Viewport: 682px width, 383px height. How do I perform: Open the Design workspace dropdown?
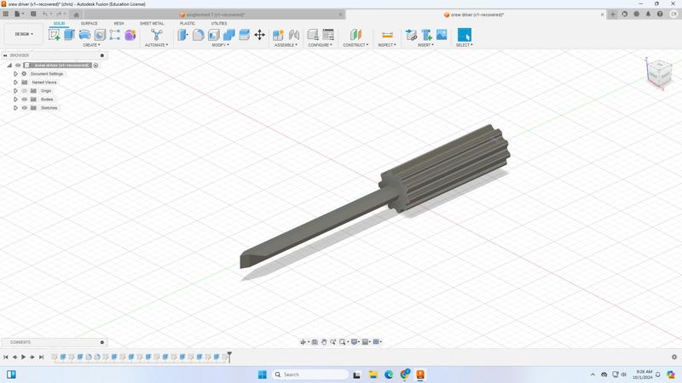24,34
